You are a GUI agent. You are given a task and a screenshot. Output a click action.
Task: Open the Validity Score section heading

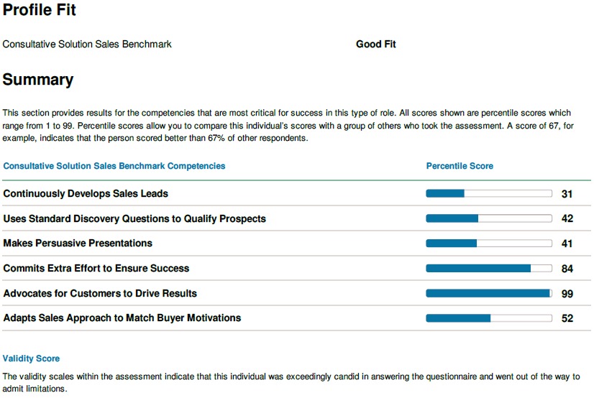point(31,358)
